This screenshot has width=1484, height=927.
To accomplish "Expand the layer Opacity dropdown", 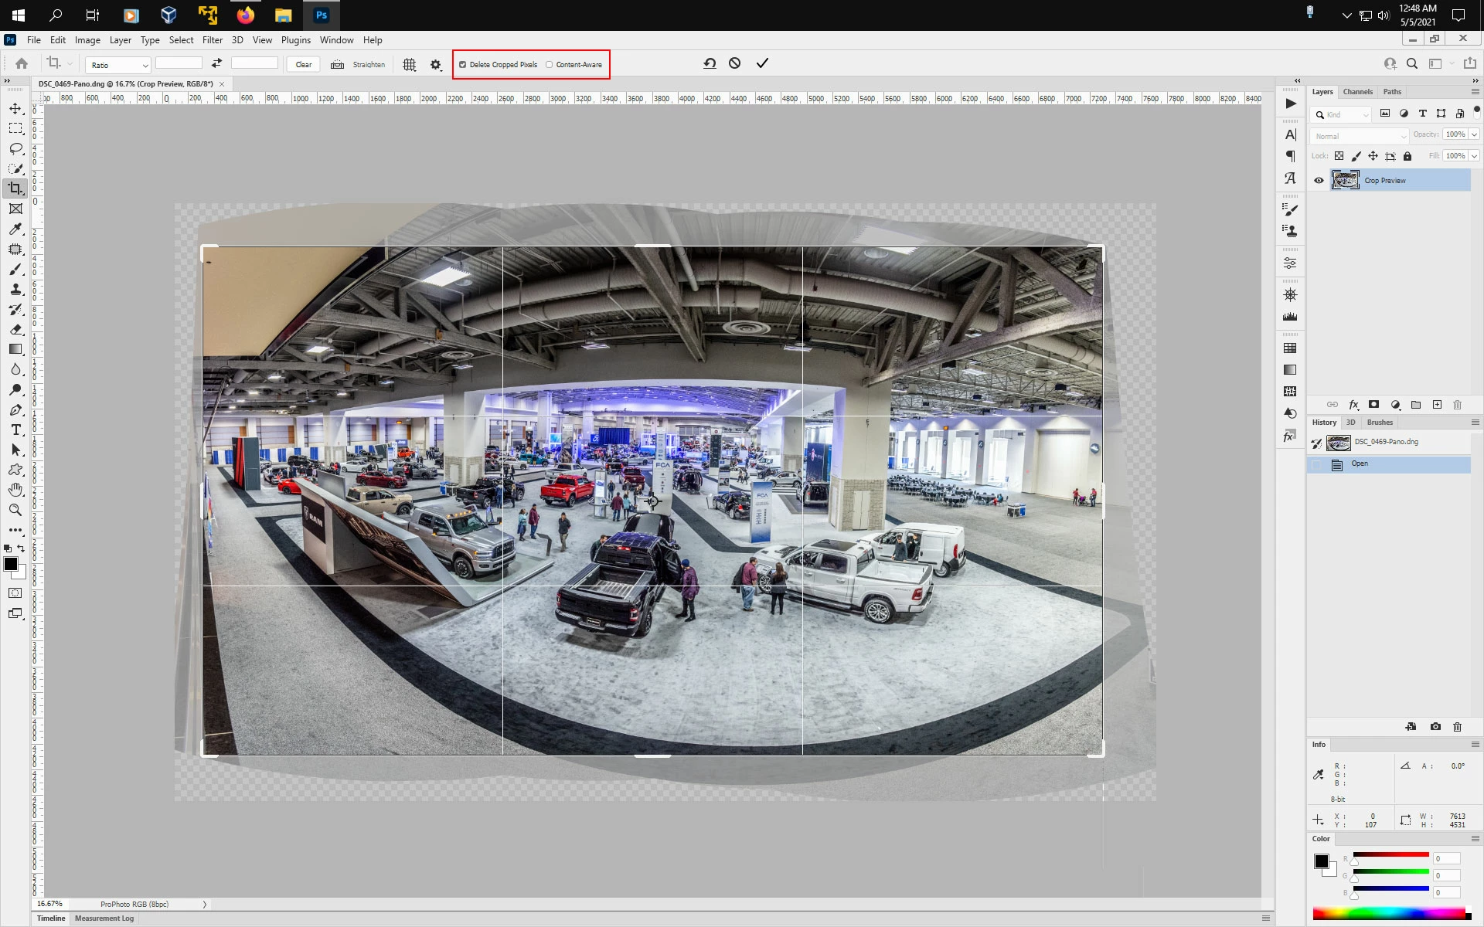I will [1474, 134].
